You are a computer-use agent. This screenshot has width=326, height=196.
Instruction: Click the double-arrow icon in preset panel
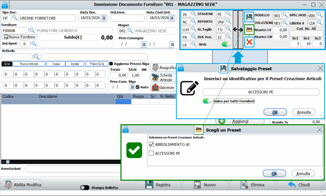[238, 29]
